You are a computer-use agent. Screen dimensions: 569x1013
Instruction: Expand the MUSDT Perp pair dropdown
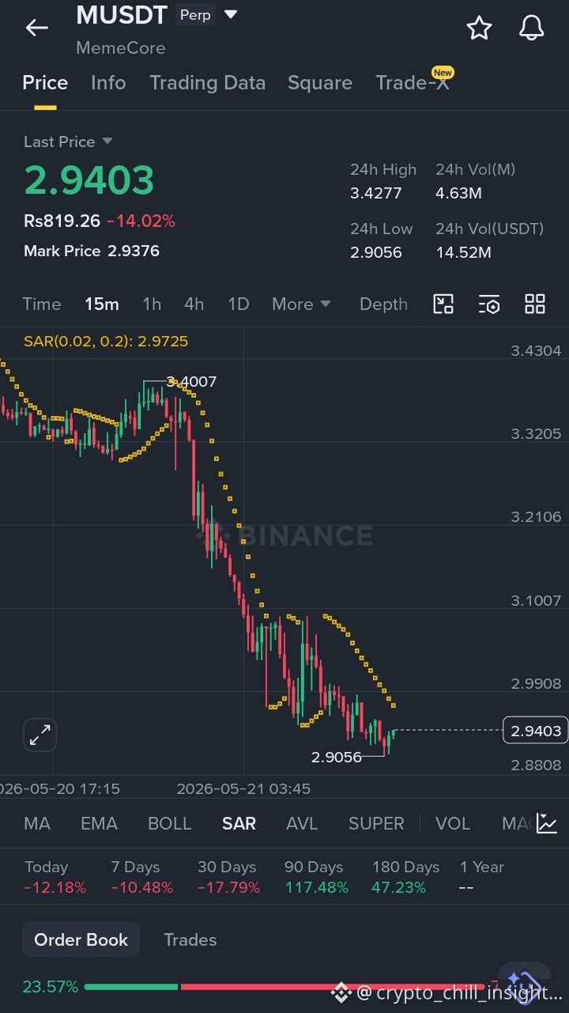(x=231, y=14)
